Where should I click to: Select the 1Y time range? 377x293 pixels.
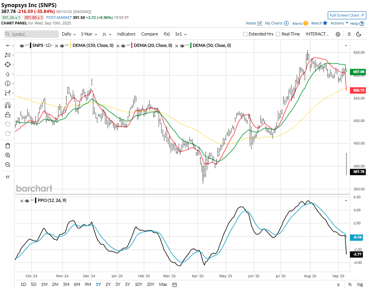coord(98,284)
